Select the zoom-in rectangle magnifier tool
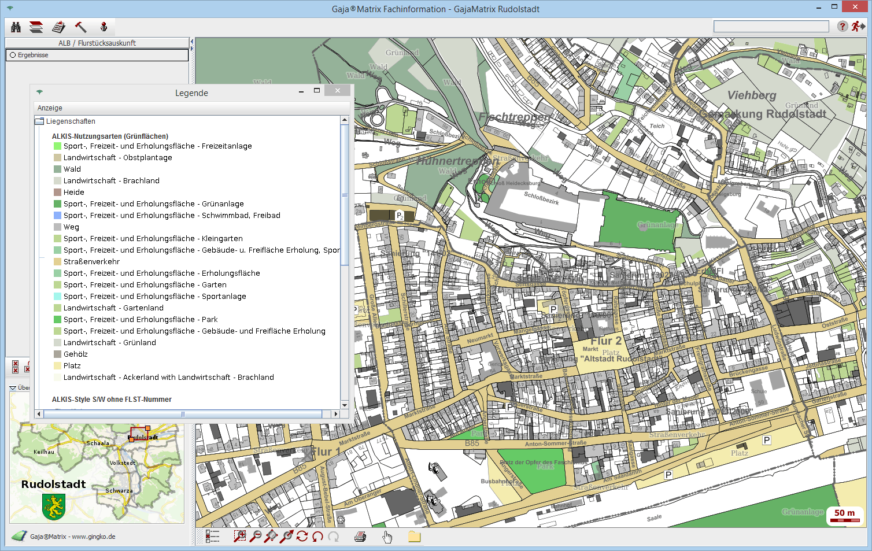 click(x=239, y=537)
